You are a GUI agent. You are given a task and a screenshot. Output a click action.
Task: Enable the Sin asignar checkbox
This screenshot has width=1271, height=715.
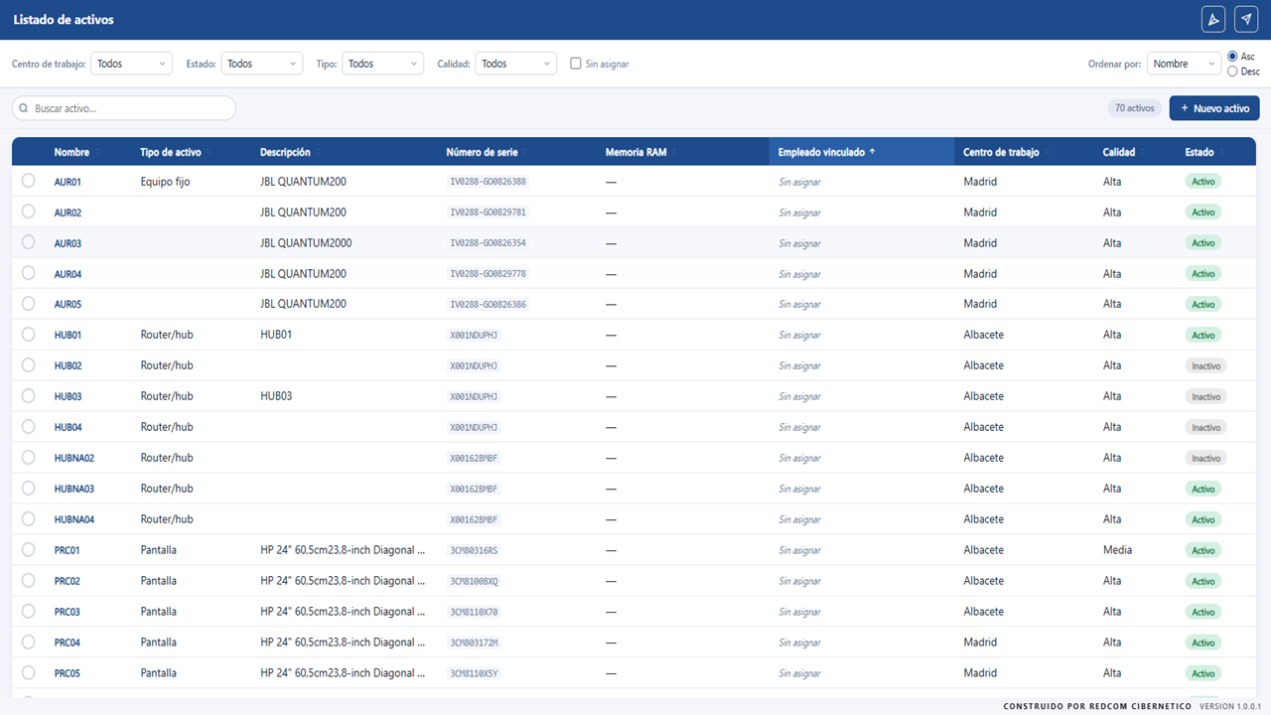point(576,64)
